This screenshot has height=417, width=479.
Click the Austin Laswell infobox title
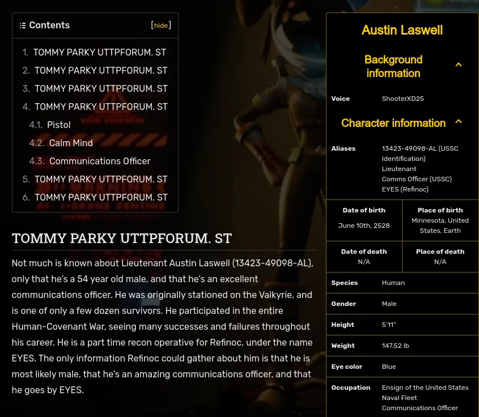click(401, 30)
